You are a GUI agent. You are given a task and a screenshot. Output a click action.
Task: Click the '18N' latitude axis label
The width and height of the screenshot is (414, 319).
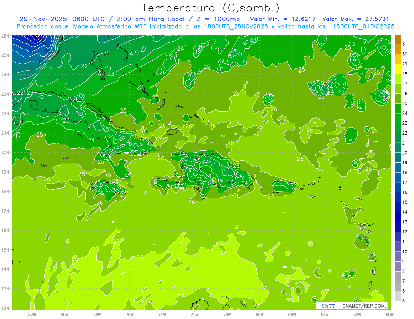point(5,191)
